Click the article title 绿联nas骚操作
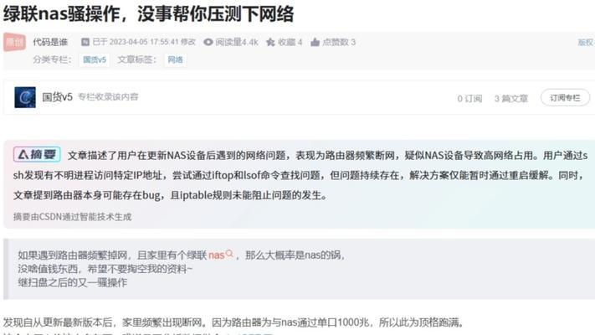This screenshot has width=595, height=335. pos(149,14)
